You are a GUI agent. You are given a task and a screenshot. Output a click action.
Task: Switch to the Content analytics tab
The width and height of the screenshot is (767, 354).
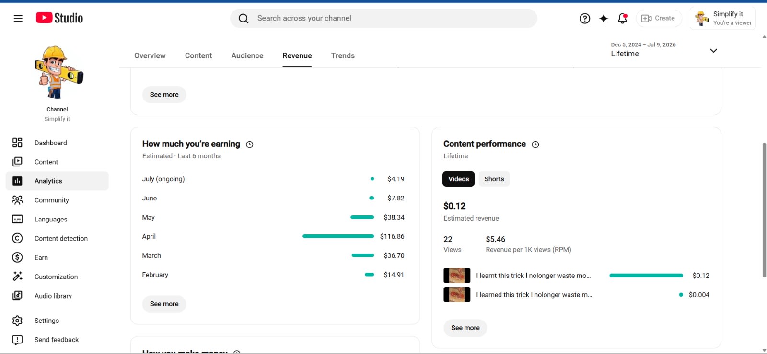[x=198, y=55]
